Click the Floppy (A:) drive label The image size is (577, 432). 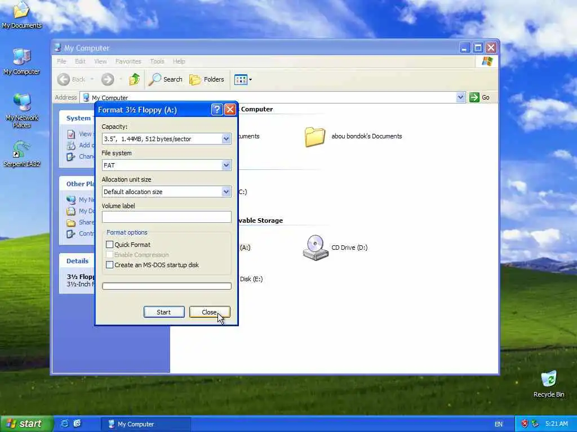pyautogui.click(x=245, y=247)
